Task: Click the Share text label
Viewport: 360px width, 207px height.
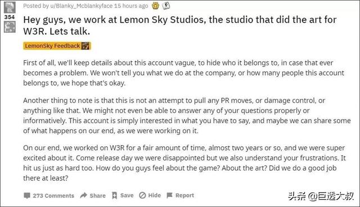Action: (x=97, y=196)
